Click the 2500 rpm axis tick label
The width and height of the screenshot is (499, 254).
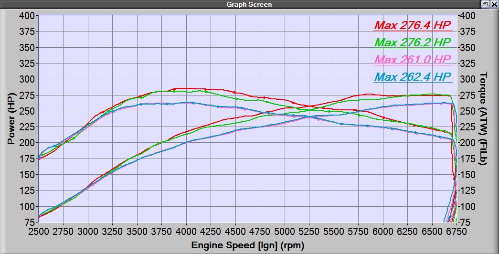coord(39,231)
